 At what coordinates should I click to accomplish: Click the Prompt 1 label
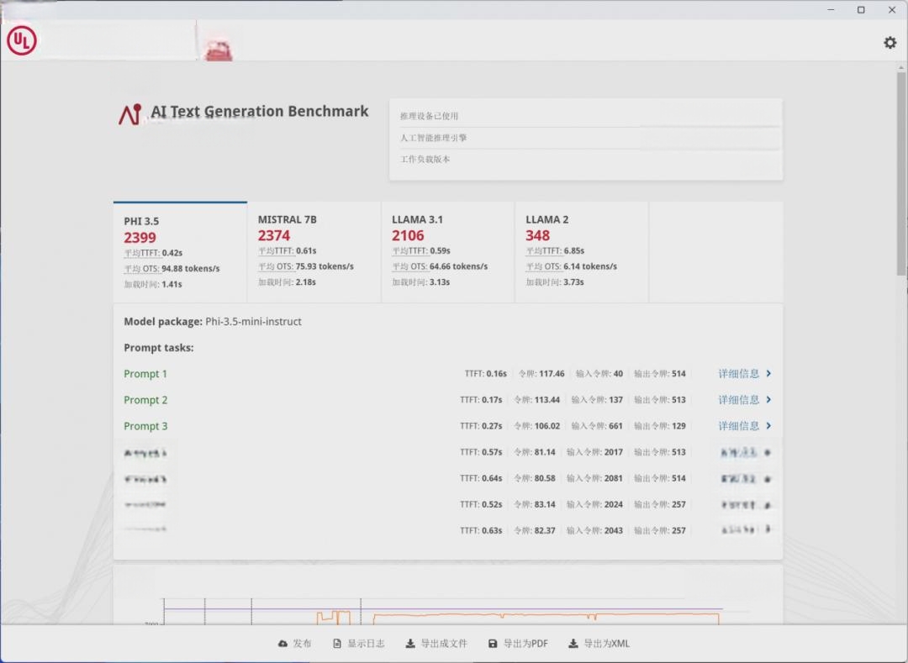[145, 374]
